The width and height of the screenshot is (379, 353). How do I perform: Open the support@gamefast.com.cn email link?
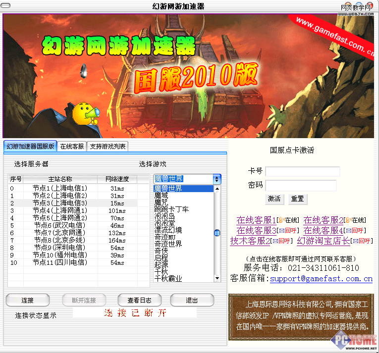pyautogui.click(x=321, y=279)
